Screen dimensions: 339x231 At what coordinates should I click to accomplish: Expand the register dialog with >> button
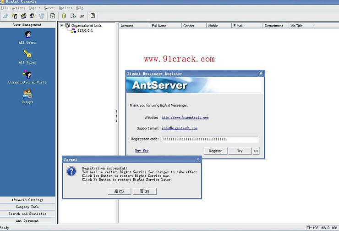[x=256, y=151]
